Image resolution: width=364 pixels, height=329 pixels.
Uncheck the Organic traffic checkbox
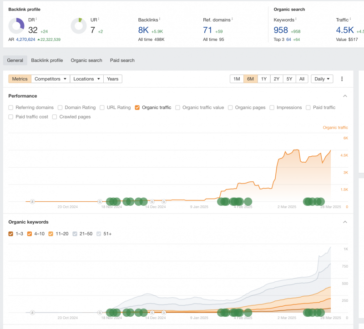[137, 108]
